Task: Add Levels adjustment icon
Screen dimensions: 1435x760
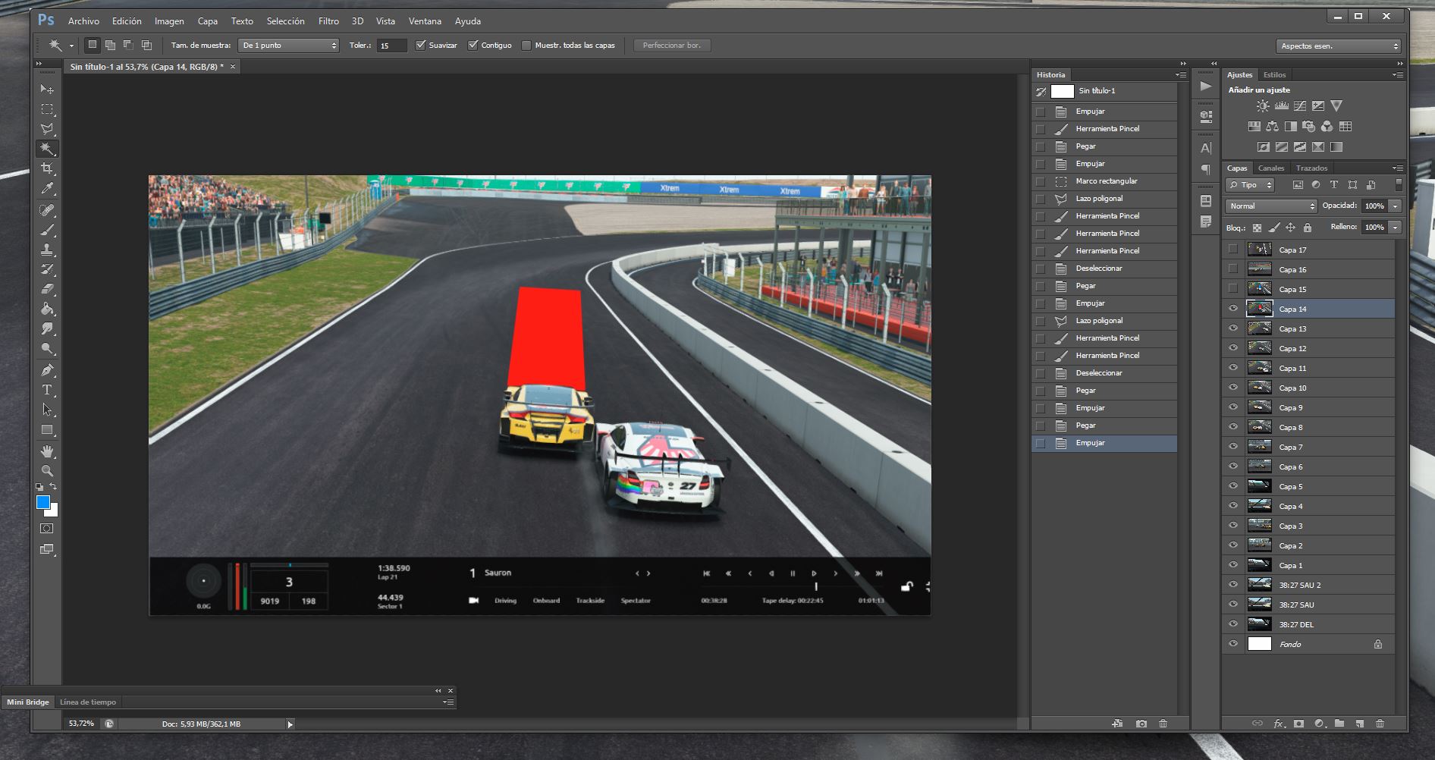Action: click(1282, 106)
